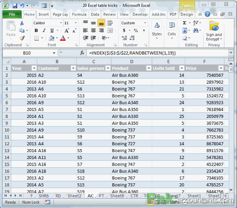Click the Sign and Encrypt button

point(214,31)
